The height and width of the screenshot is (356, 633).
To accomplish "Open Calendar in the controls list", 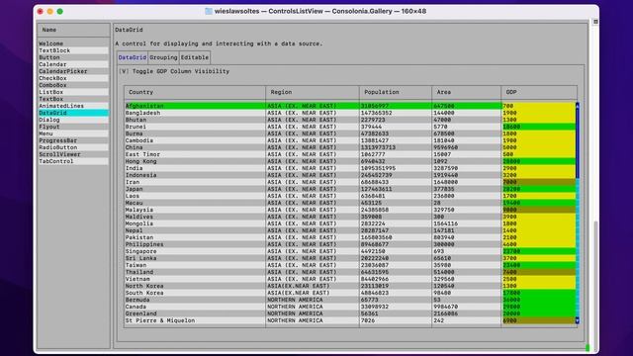I will click(x=73, y=64).
